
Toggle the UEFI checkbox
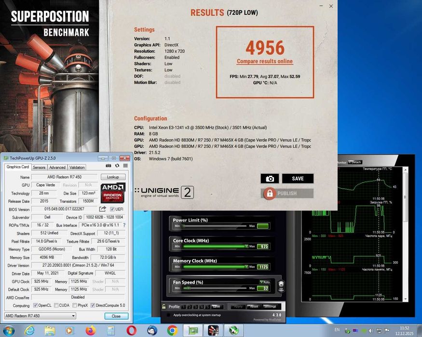click(x=112, y=209)
